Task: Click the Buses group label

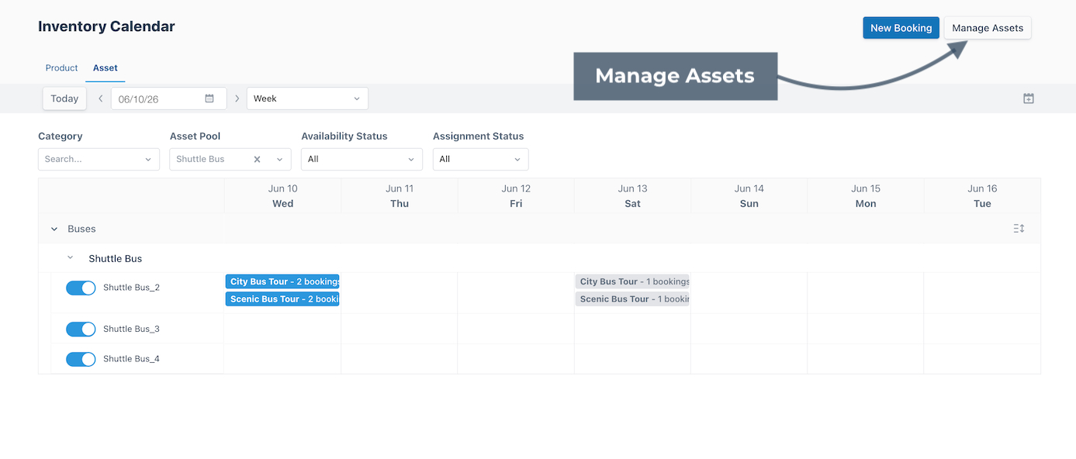Action: click(81, 229)
